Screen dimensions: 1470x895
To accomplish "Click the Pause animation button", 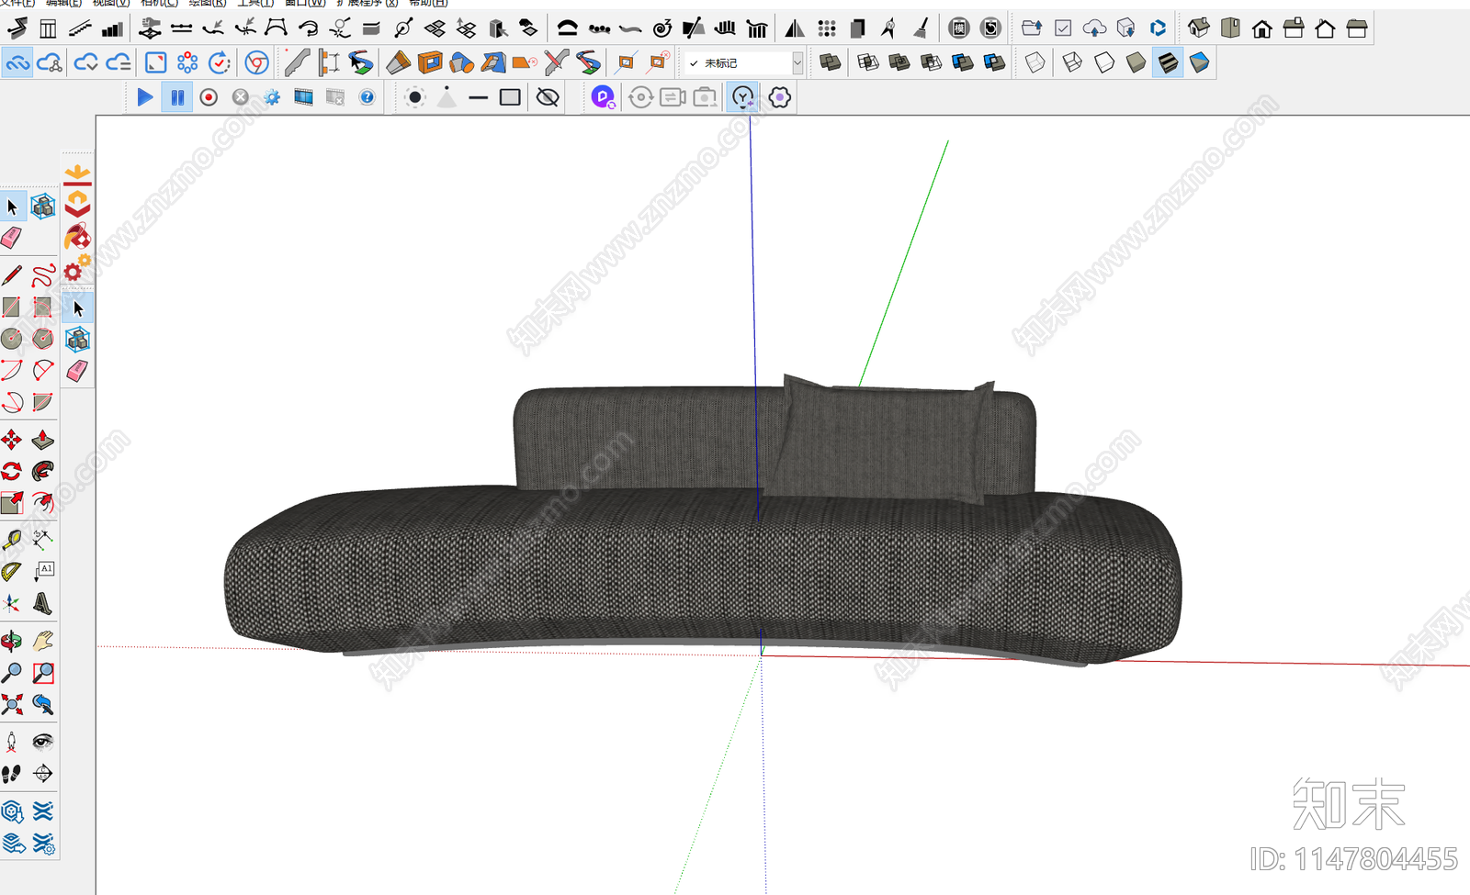I will pyautogui.click(x=177, y=97).
